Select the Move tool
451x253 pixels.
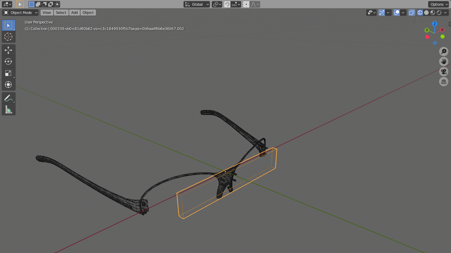[x=8, y=50]
